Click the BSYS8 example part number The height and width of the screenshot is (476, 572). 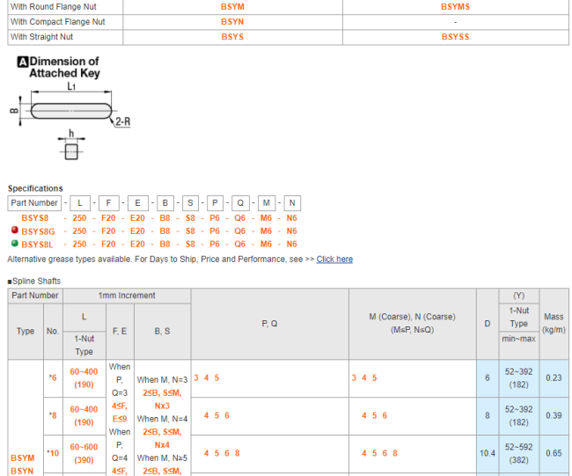pyautogui.click(x=35, y=217)
